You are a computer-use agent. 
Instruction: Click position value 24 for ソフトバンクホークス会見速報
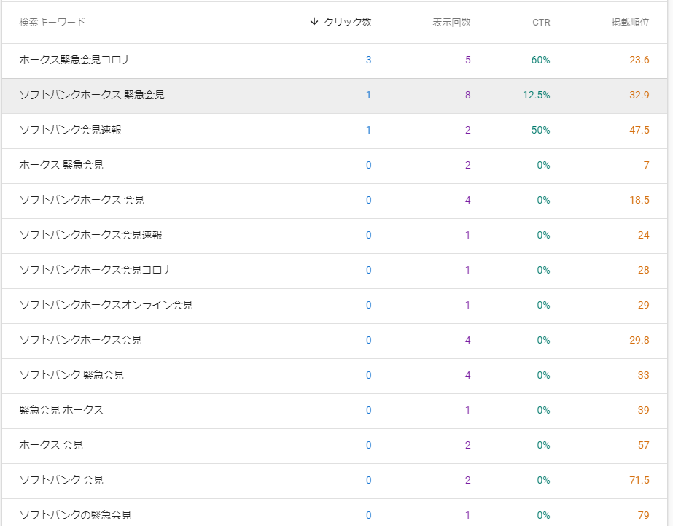tap(643, 235)
